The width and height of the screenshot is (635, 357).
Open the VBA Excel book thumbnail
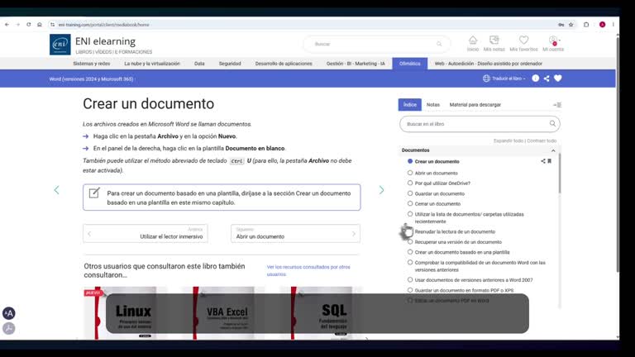[223, 313]
